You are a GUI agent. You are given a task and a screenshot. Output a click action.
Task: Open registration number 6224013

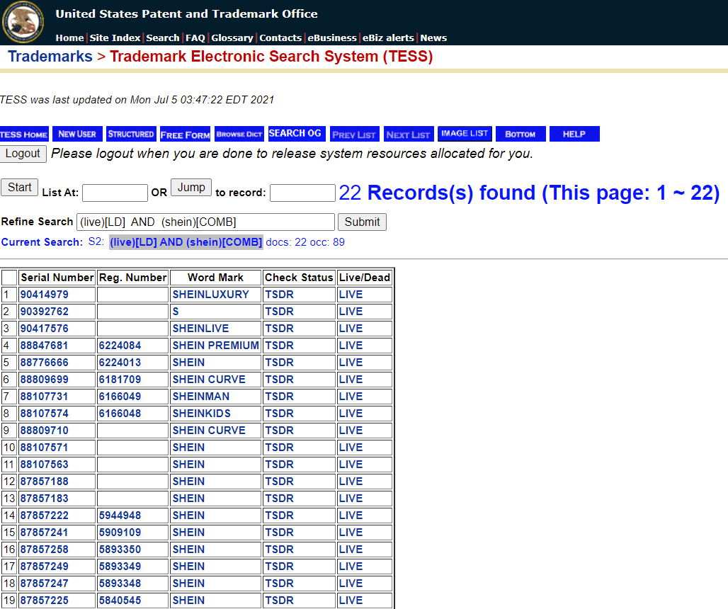pos(120,363)
